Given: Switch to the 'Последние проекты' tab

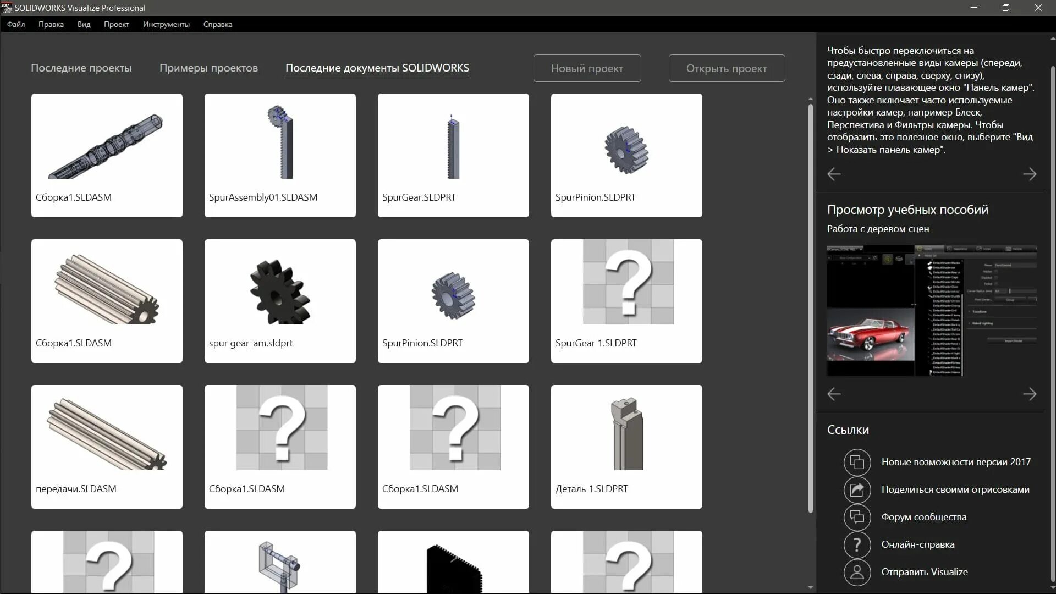Looking at the screenshot, I should 81,68.
